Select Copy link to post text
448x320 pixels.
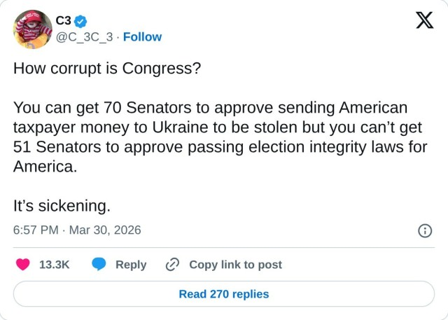point(235,265)
